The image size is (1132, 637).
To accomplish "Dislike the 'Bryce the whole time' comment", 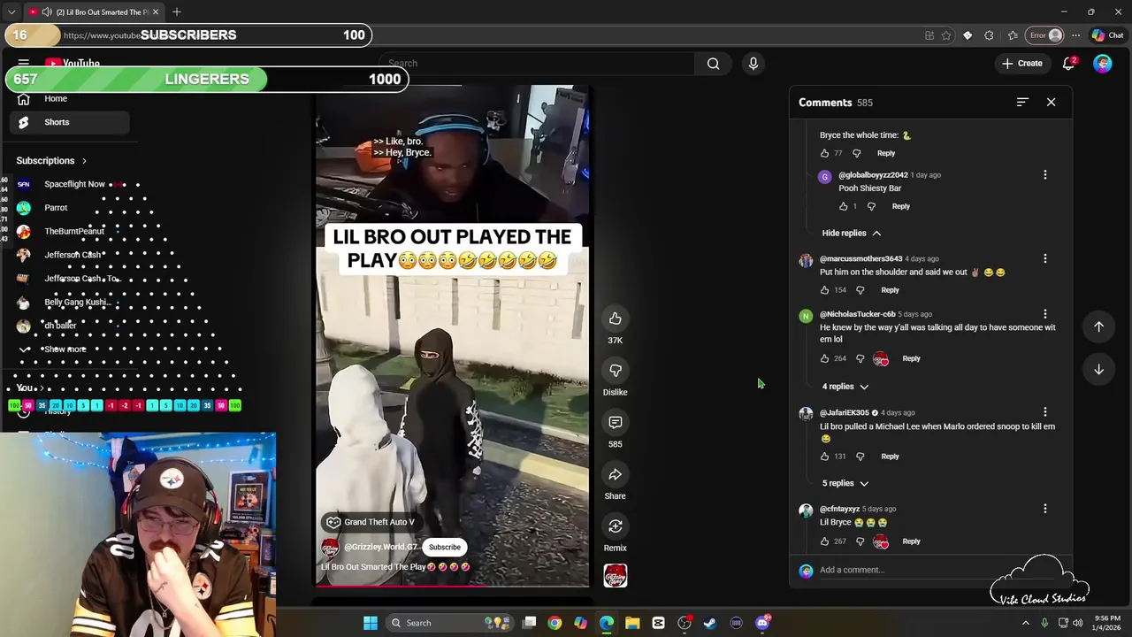I will 856,153.
